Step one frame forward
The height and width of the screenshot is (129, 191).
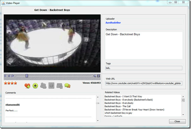coord(13,76)
